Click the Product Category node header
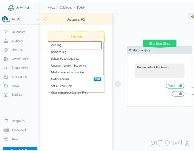The image size is (194, 151). tap(160, 50)
